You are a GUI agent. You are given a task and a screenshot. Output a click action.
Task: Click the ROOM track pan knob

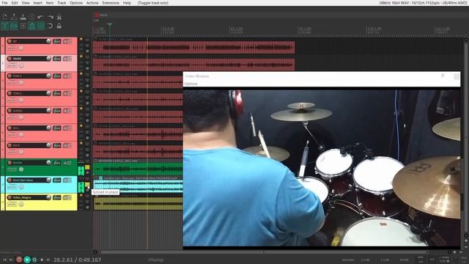point(21,169)
